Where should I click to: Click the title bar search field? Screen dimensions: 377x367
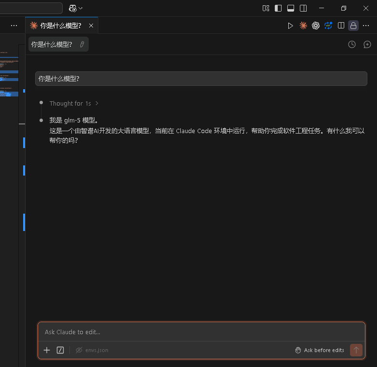click(x=31, y=8)
